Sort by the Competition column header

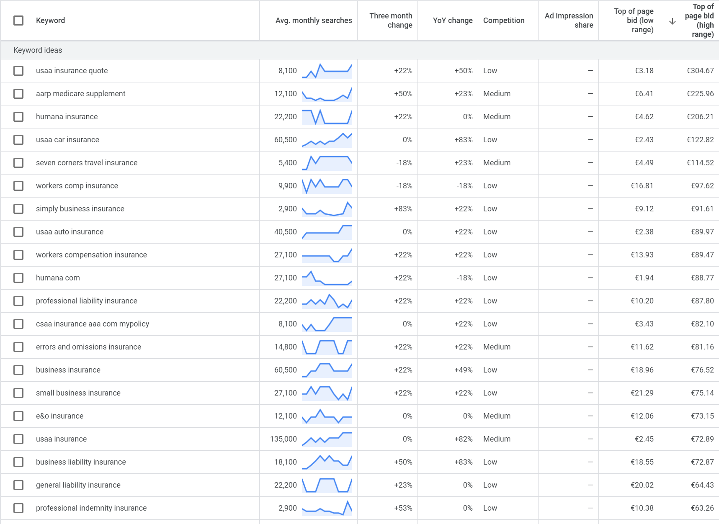point(504,21)
